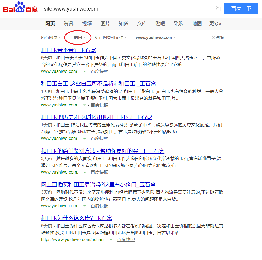
Task: Expand 所有网页和文件 filter dropdown
Action: [x=110, y=37]
